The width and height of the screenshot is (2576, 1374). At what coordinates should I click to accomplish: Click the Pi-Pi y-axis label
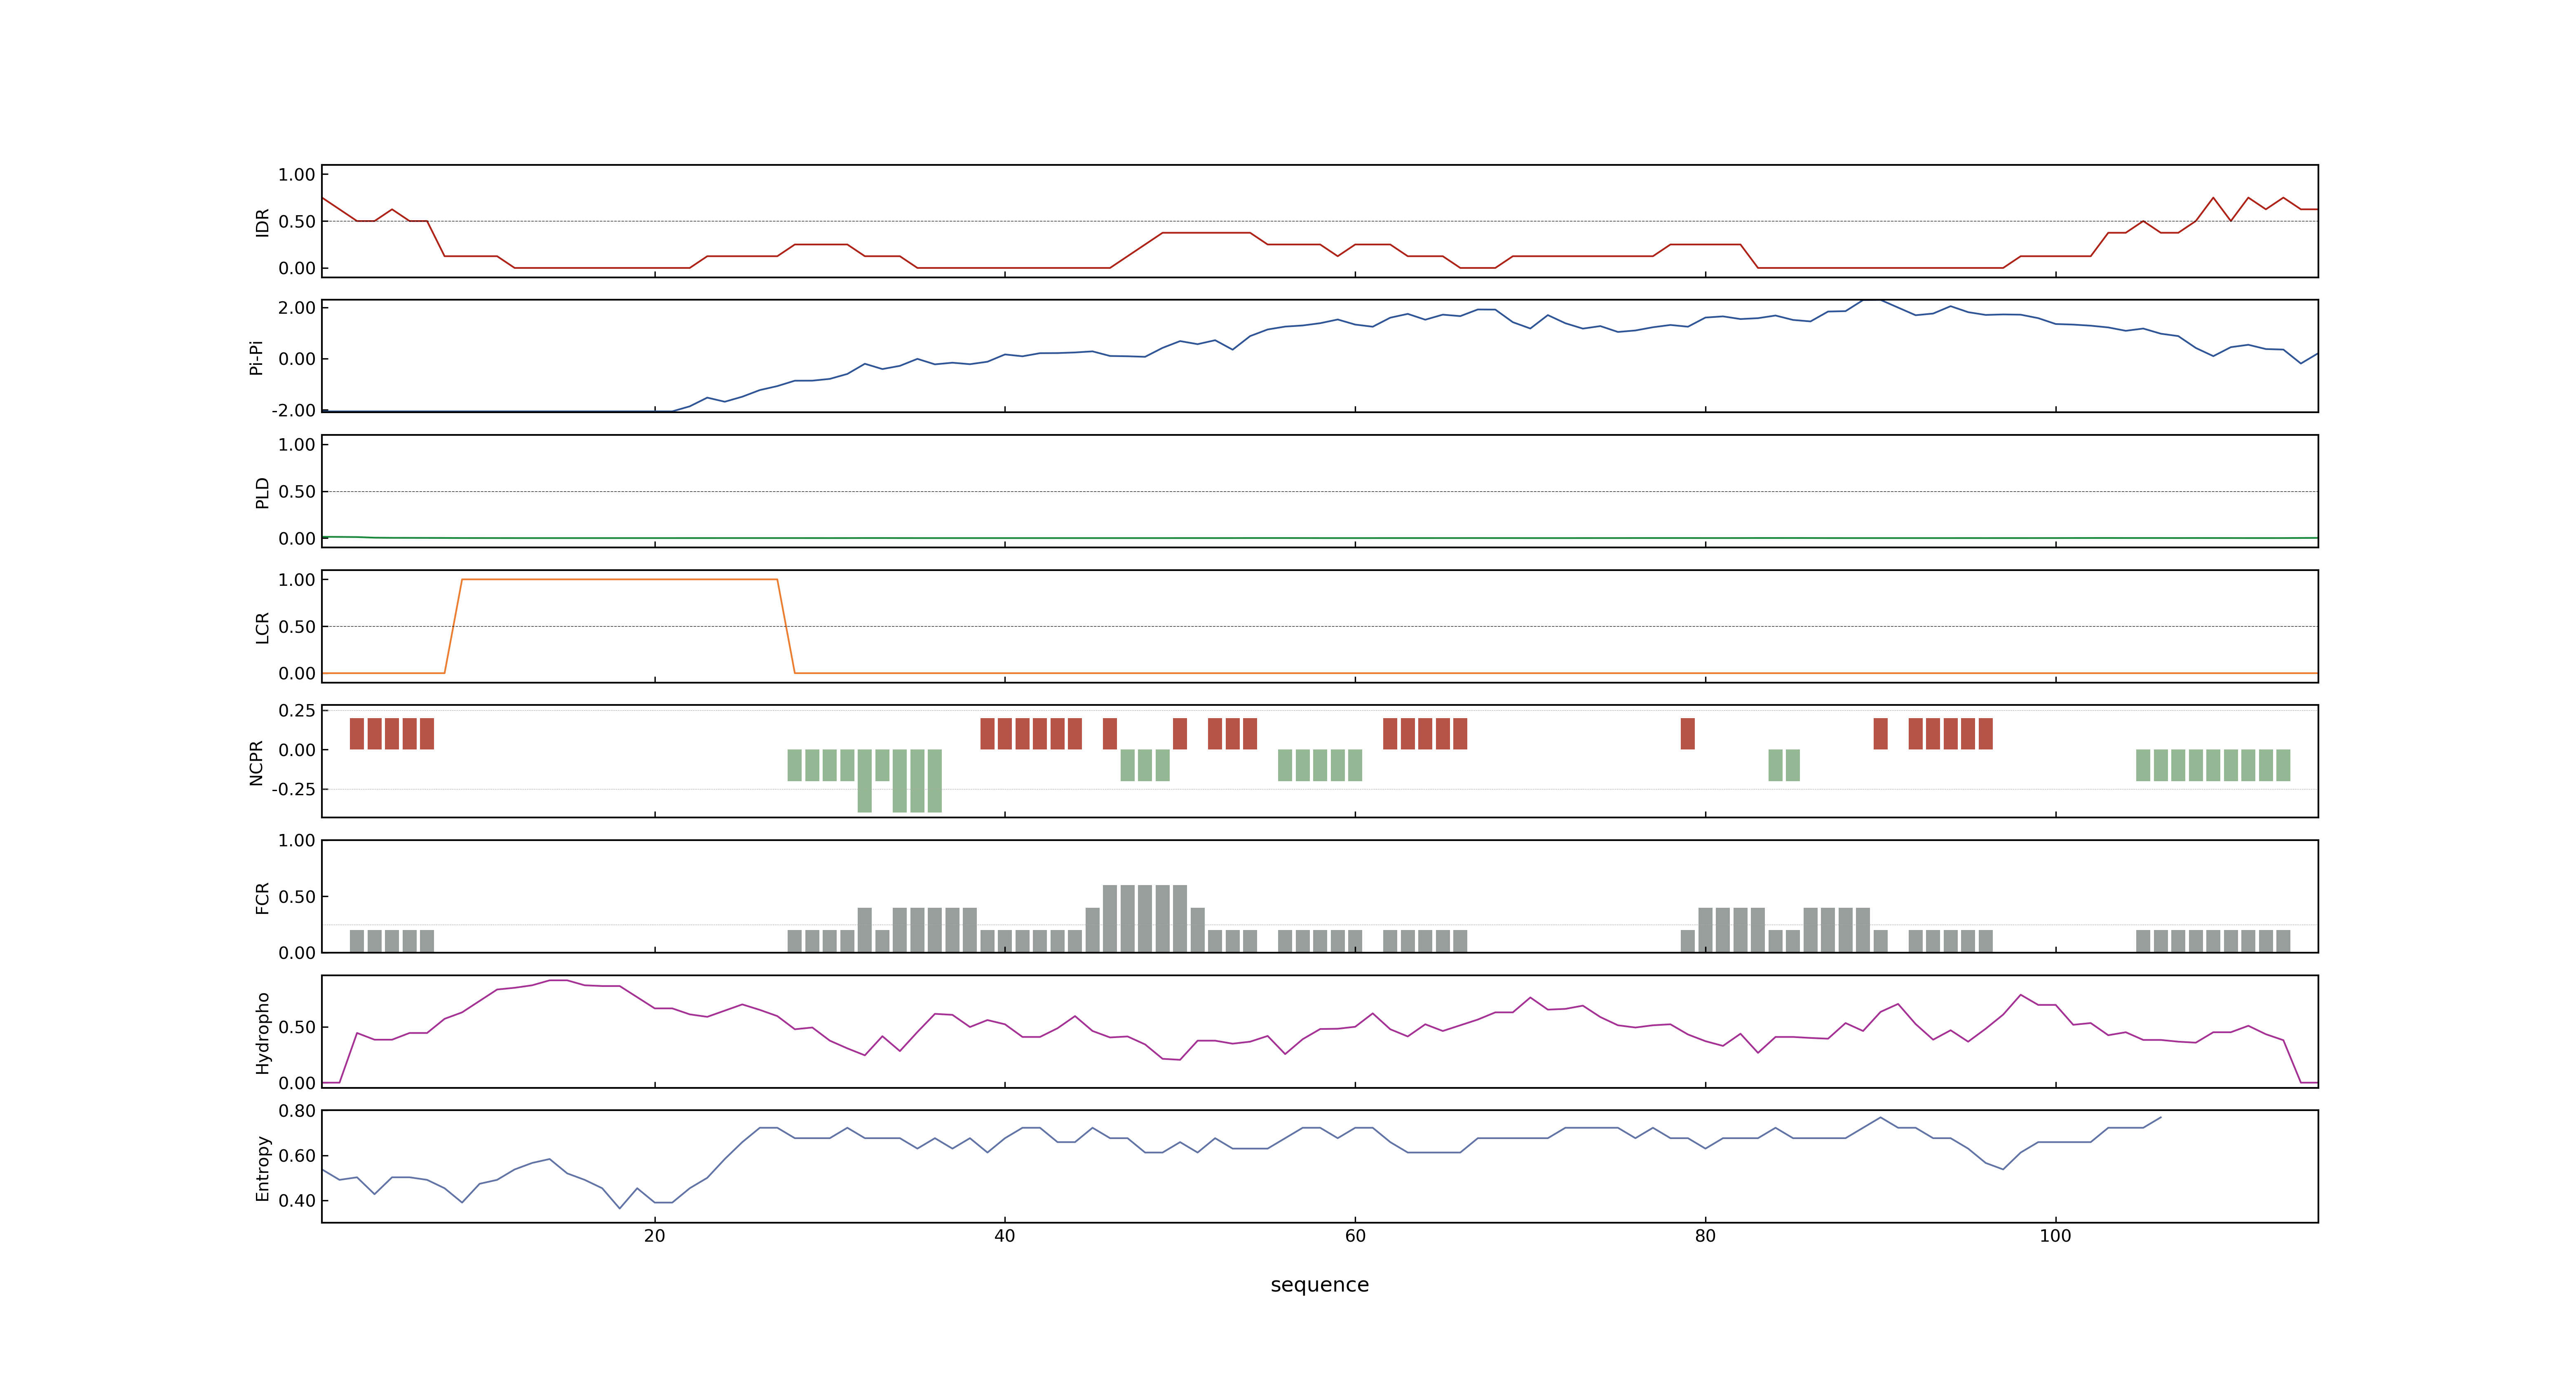coord(256,357)
